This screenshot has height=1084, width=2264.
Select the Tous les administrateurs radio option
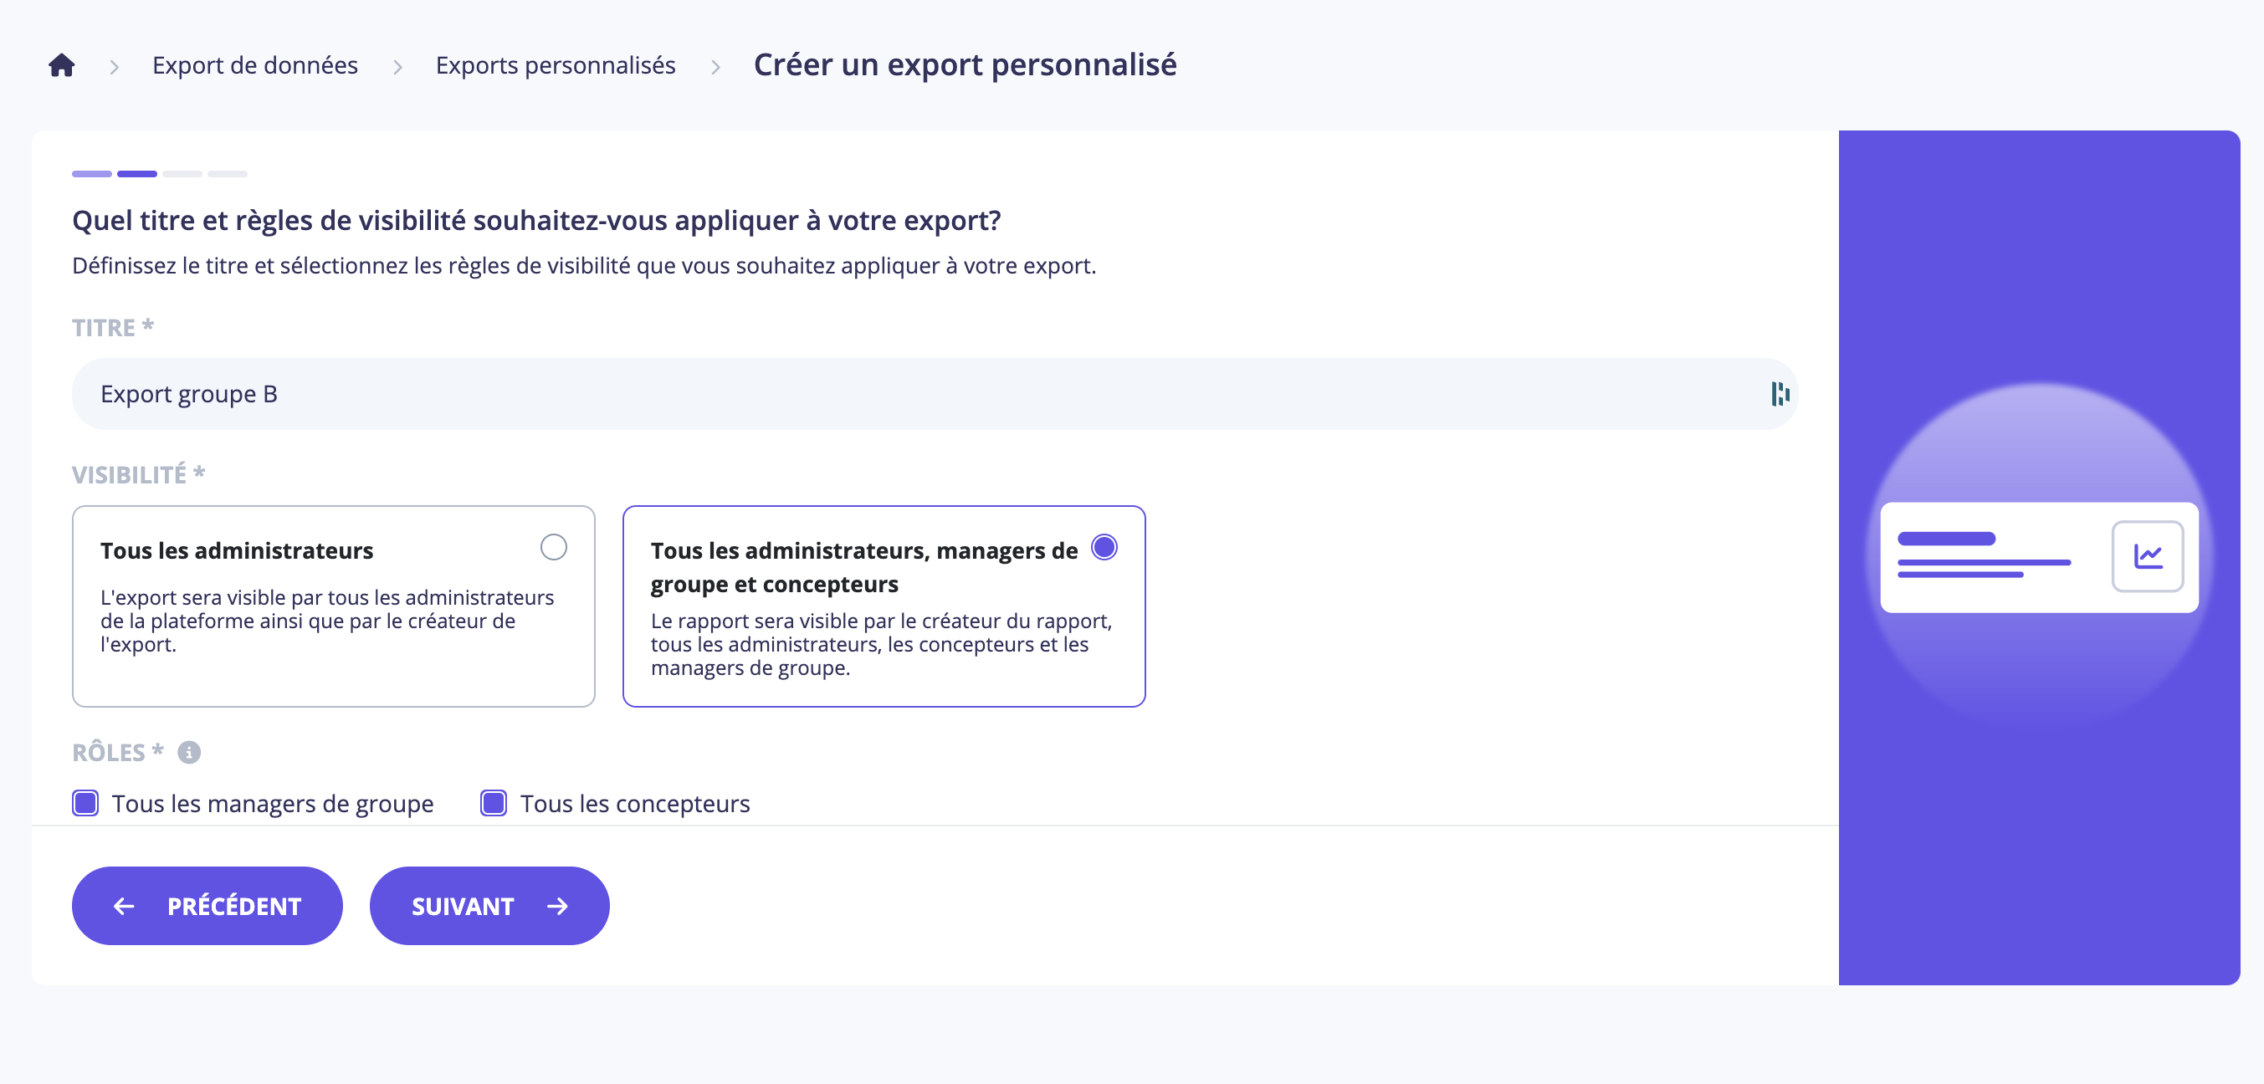(x=554, y=548)
